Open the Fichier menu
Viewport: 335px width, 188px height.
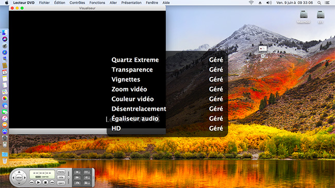click(x=44, y=3)
